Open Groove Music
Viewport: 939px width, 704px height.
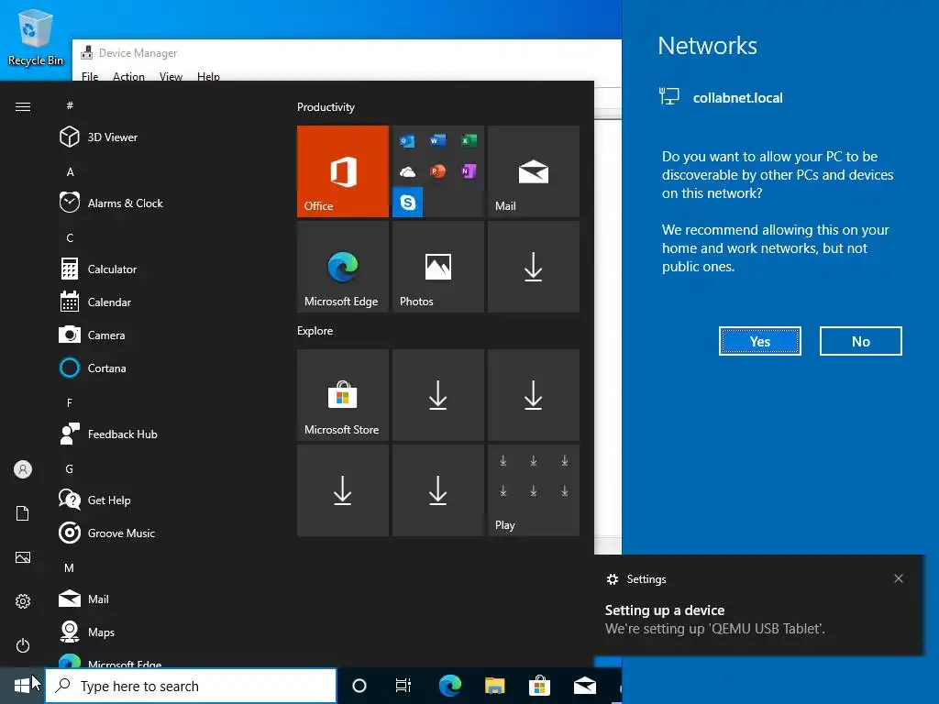[x=161, y=533]
